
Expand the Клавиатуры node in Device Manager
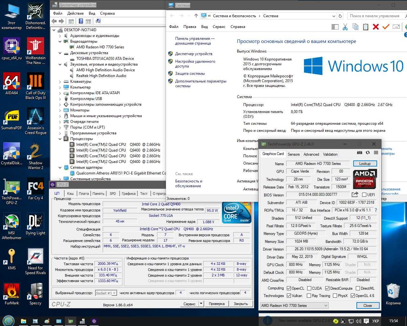coord(60,81)
